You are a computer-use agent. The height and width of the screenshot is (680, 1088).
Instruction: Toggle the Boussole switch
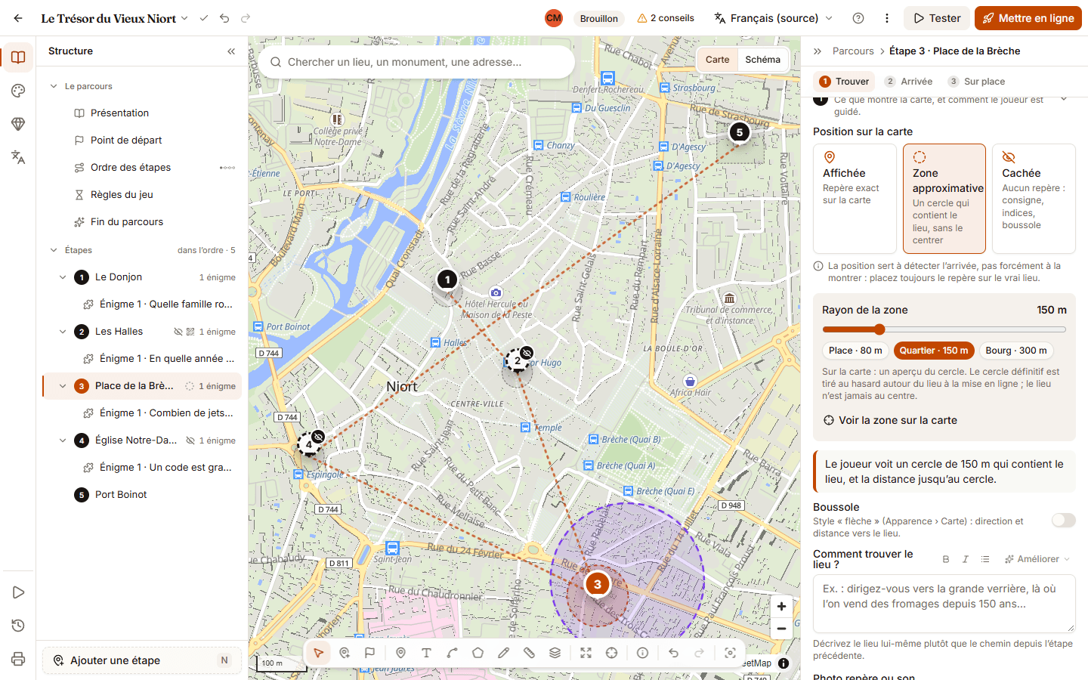click(x=1064, y=520)
